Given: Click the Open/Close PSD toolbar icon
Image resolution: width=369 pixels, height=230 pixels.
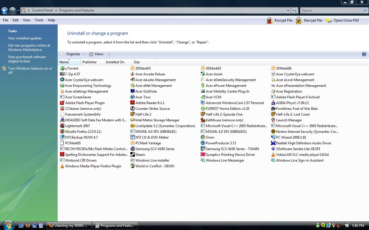Looking at the screenshot, I should (x=329, y=20).
